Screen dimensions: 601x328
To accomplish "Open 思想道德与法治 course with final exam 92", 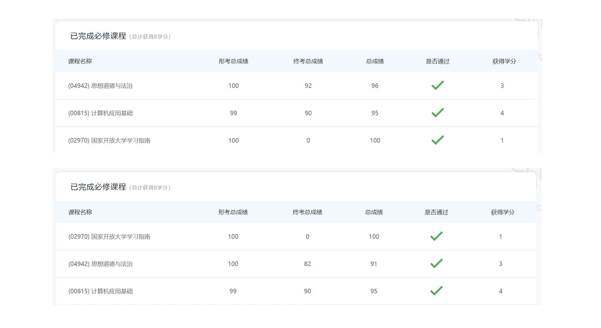I will pos(100,86).
